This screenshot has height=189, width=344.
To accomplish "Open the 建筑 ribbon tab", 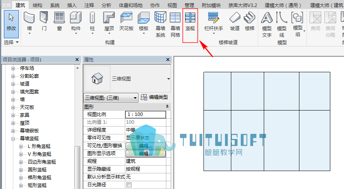I will (x=20, y=5).
